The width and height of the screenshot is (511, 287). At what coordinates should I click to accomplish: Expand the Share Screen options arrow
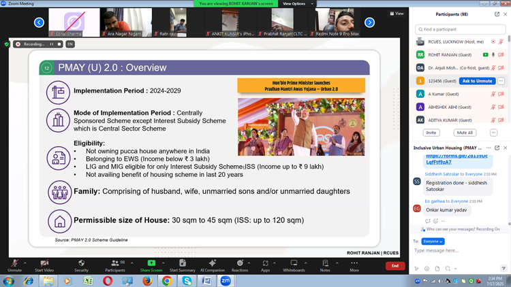point(164,263)
